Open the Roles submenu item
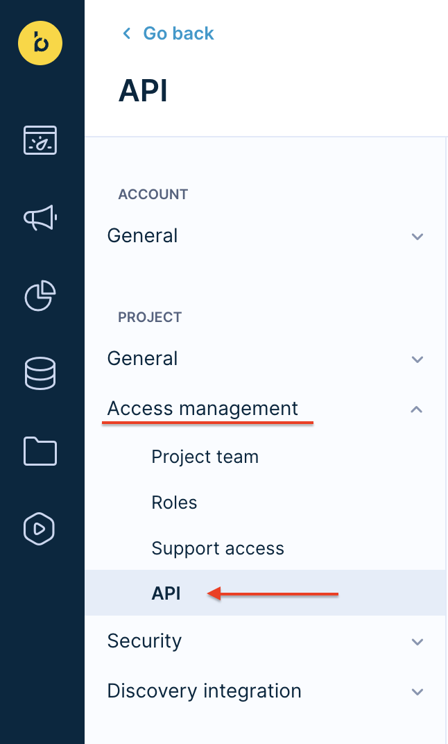The width and height of the screenshot is (448, 744). pos(174,502)
